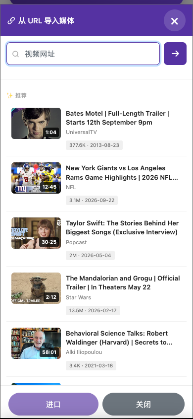Click The Mandalorian and Grogu title text
The height and width of the screenshot is (419, 193).
[123, 282]
